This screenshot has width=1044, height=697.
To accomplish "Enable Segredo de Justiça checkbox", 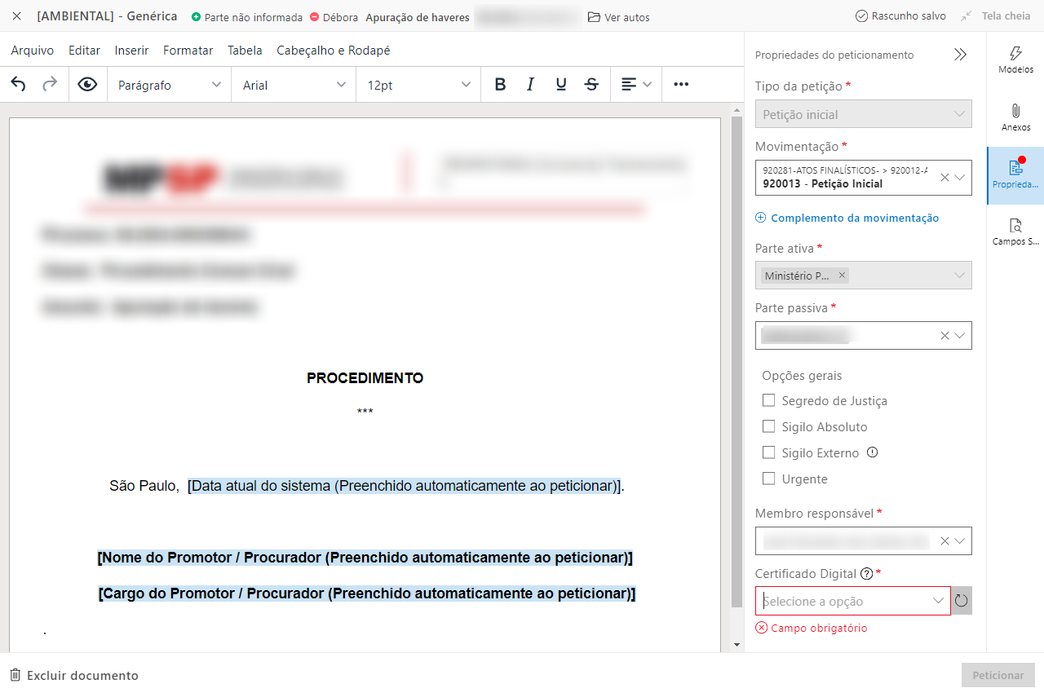I will (768, 400).
